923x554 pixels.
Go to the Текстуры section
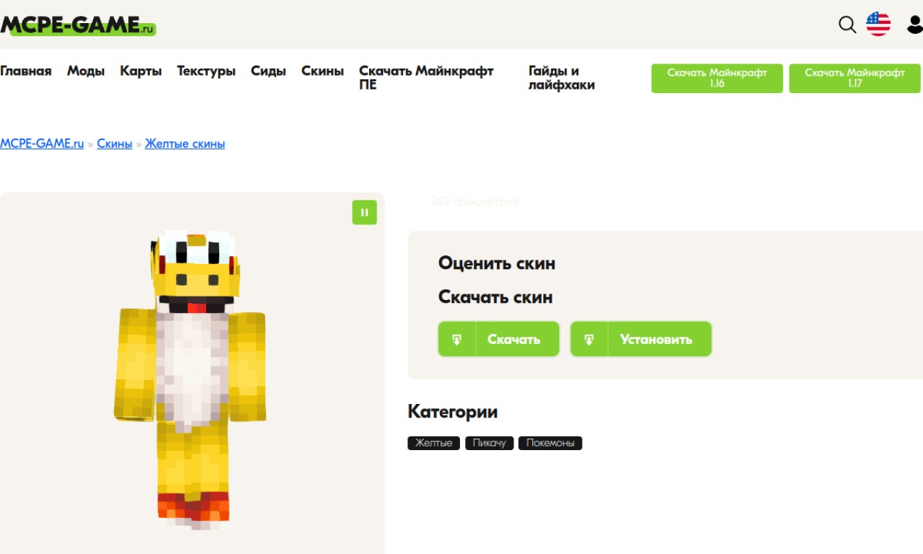pos(206,71)
